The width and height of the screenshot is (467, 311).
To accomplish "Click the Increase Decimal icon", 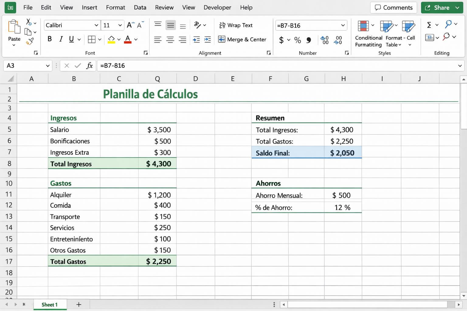I will (324, 40).
